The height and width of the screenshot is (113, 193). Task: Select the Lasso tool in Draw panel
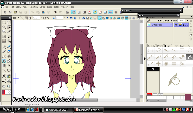pos(158,50)
